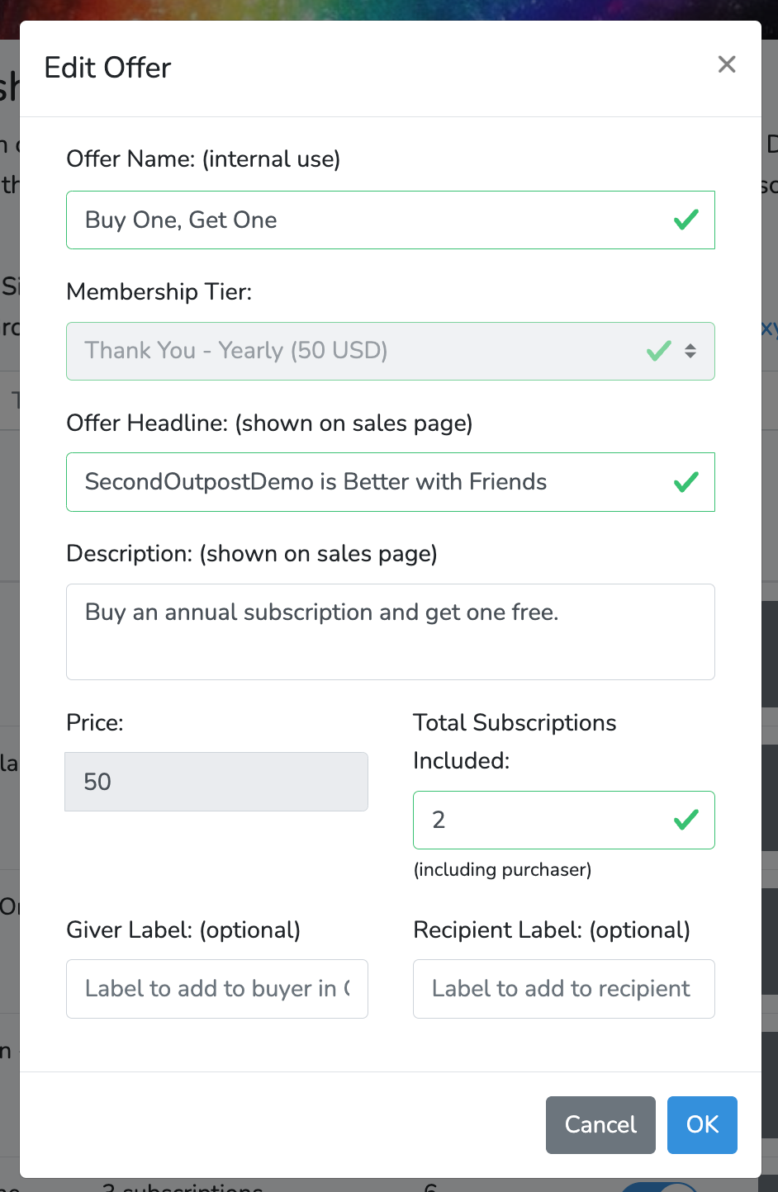This screenshot has width=778, height=1192.
Task: Focus the Recipient Label optional input
Action: 564,989
